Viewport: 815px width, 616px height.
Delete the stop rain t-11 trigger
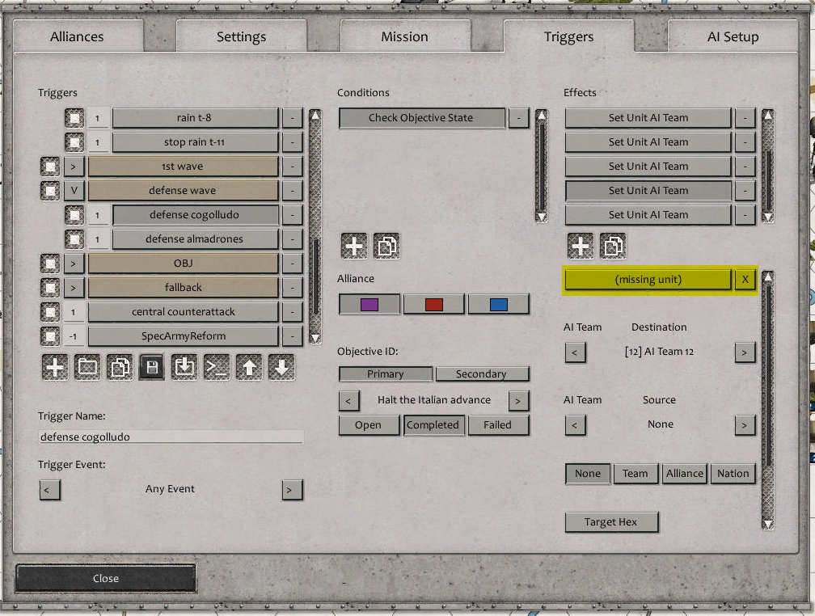tap(293, 142)
